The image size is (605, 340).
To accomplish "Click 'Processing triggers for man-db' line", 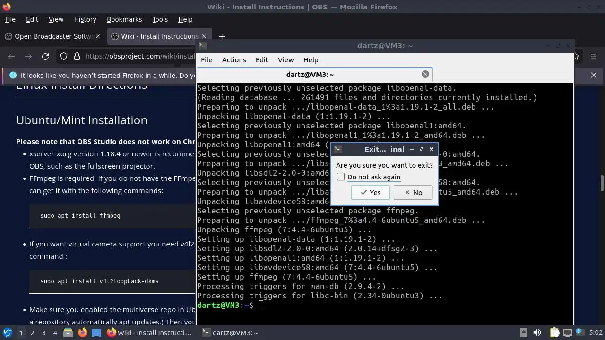I will point(301,286).
